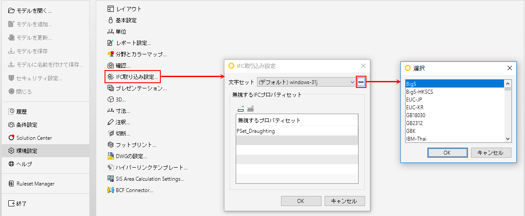
Task: Click the モデルを開く folder icon
Action: (x=12, y=10)
